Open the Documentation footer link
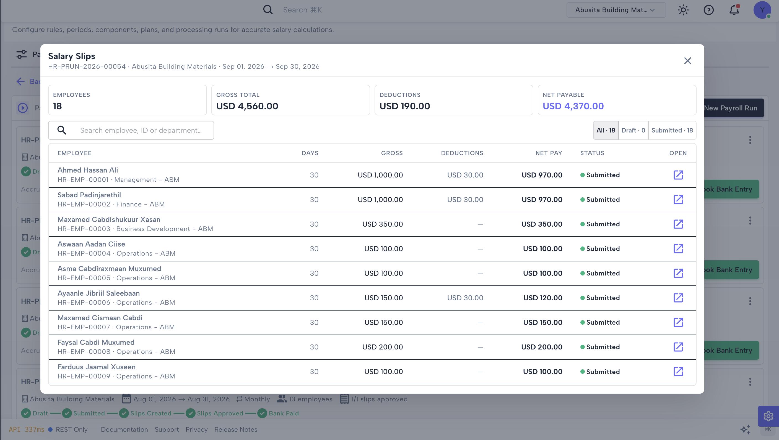 (x=124, y=430)
